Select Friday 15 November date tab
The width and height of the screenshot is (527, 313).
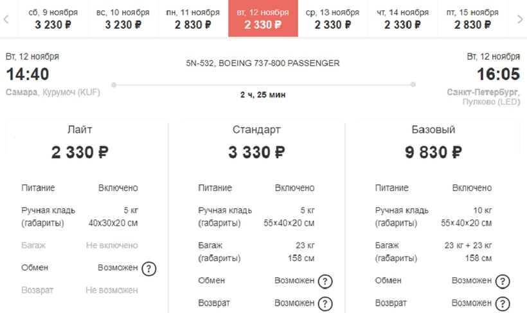[x=473, y=19]
